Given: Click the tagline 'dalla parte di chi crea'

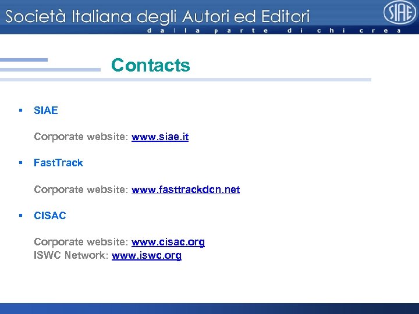Looking at the screenshot, I should tap(274, 30).
